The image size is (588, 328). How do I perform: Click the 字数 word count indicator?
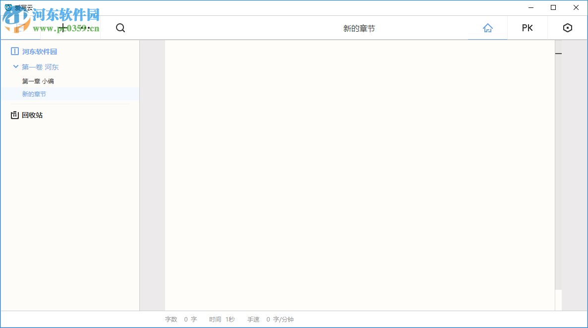(181, 319)
